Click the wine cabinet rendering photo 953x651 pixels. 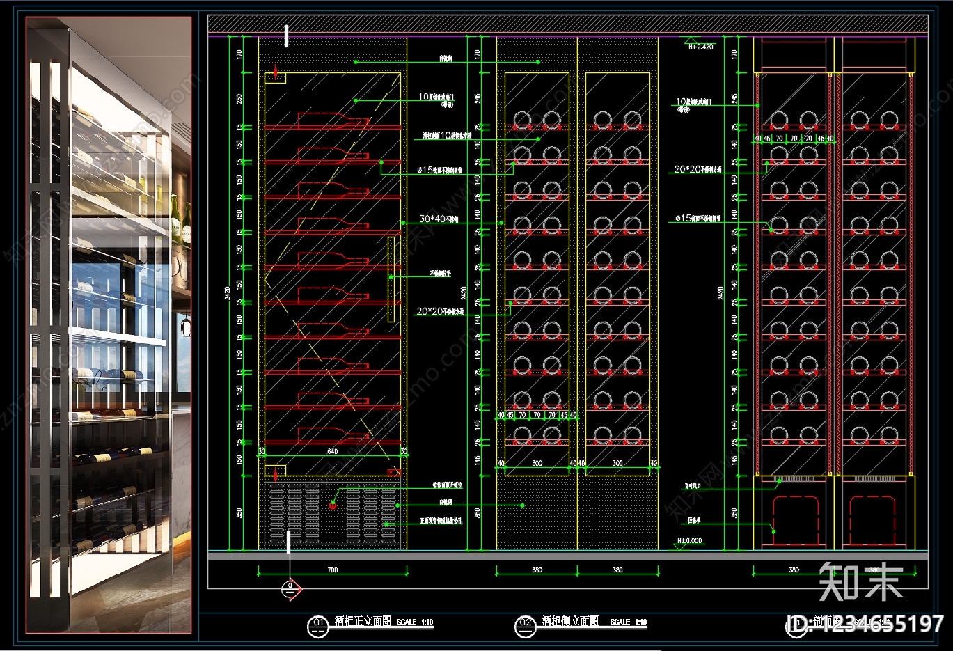pos(109,325)
